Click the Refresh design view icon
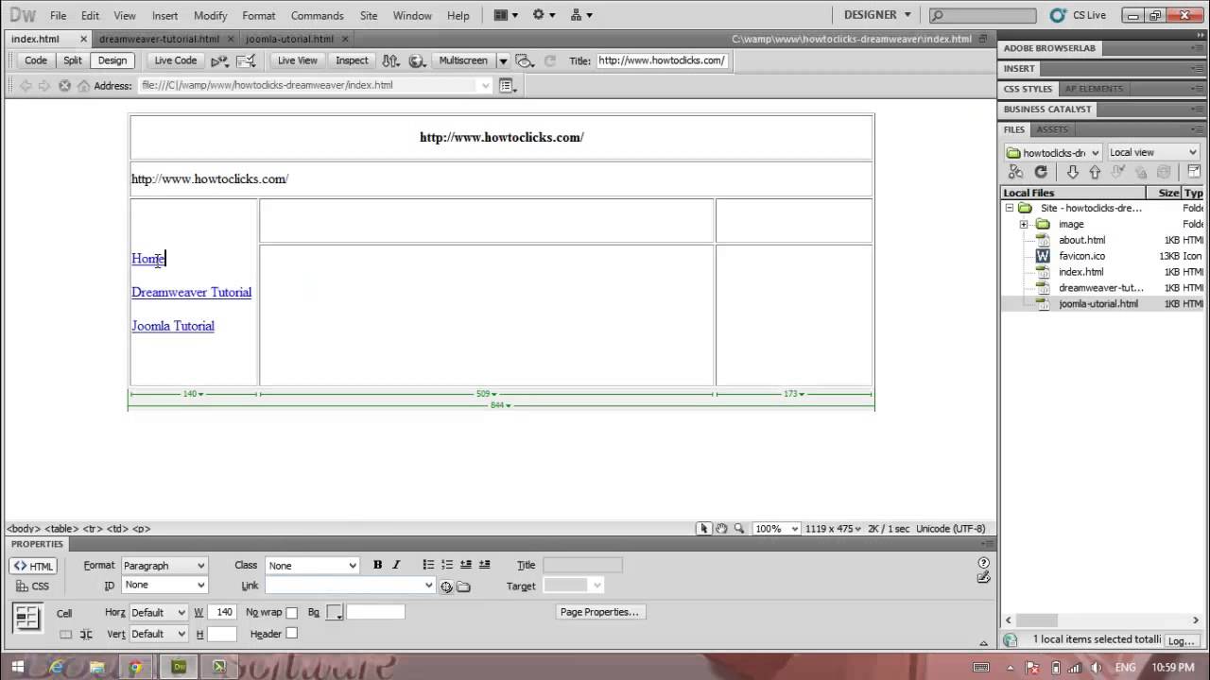Viewport: 1210px width, 680px height. pyautogui.click(x=550, y=60)
